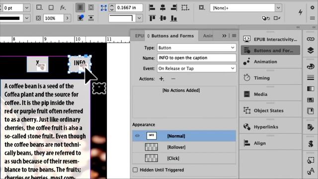Viewport: 318px width, 179px height.
Task: Click the add action plus icon
Action: click(x=161, y=79)
